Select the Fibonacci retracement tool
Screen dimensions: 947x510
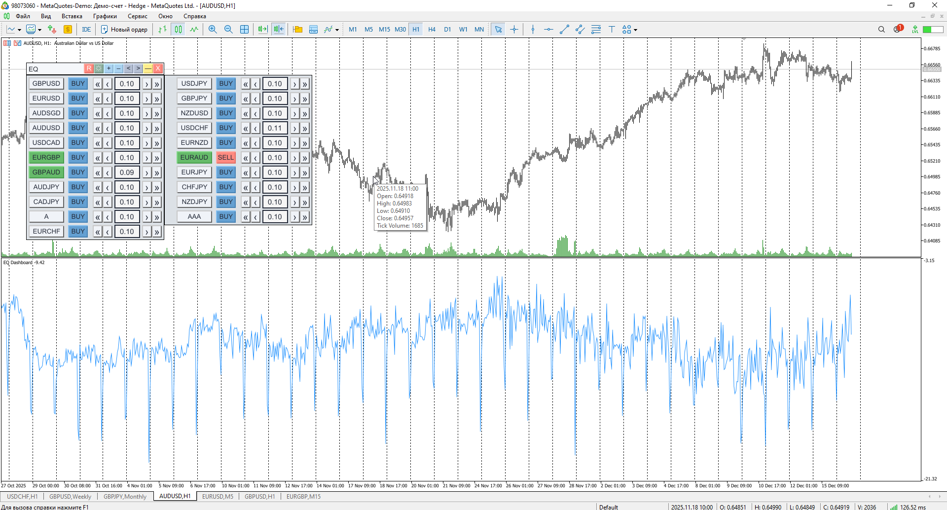click(x=596, y=30)
